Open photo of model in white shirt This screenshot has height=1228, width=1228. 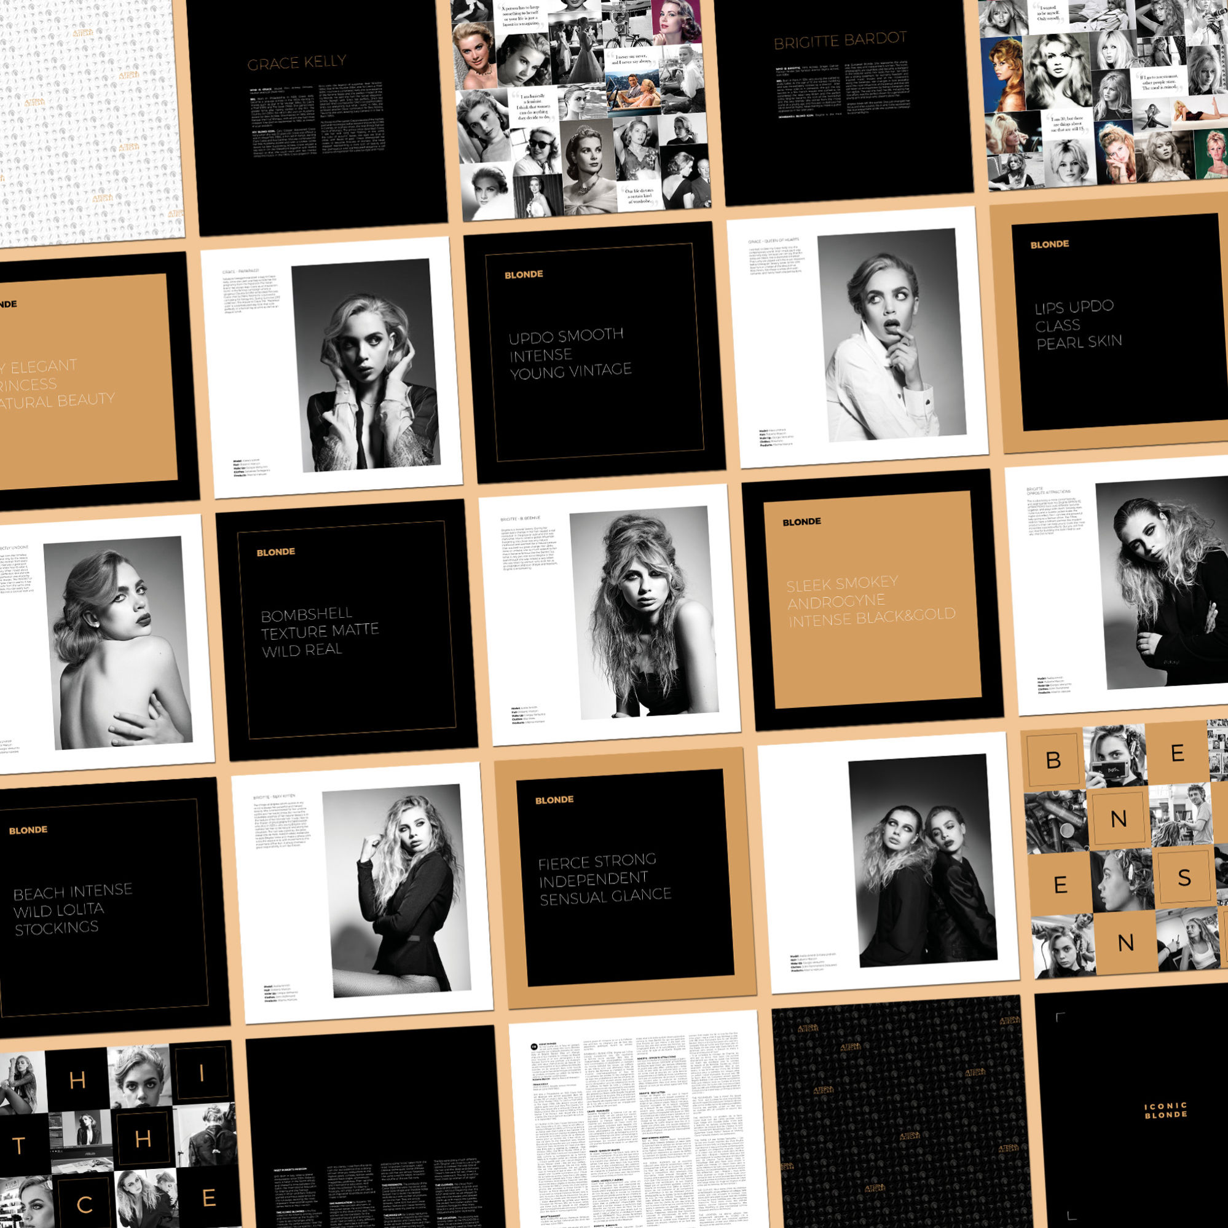[892, 334]
